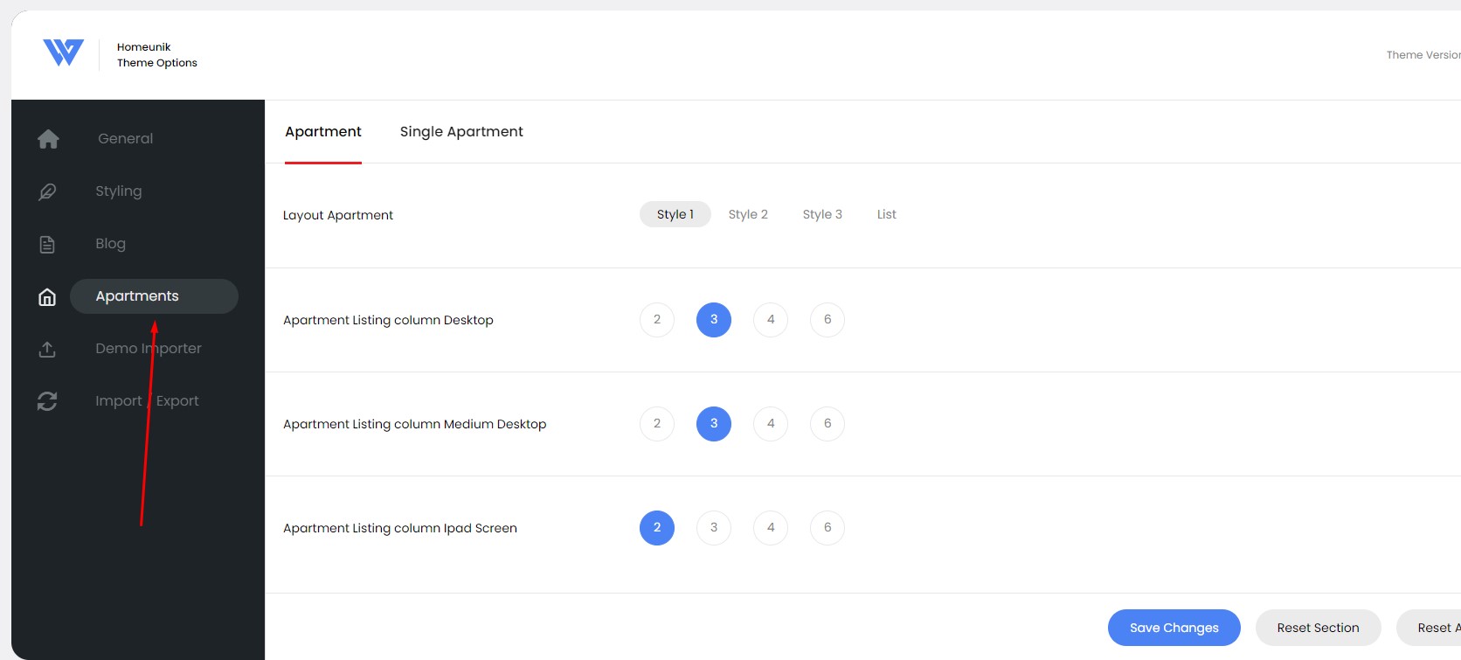1461x660 pixels.
Task: Select List apartment layout option
Action: pos(887,214)
